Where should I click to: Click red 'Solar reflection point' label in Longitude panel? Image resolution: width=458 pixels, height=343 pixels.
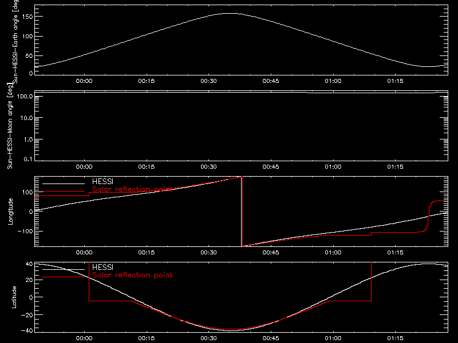[132, 189]
